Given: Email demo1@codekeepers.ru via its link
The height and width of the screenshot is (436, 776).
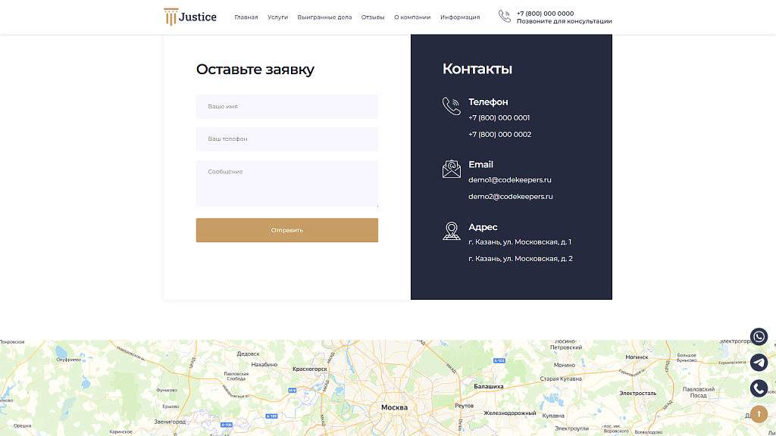Looking at the screenshot, I should pos(510,179).
